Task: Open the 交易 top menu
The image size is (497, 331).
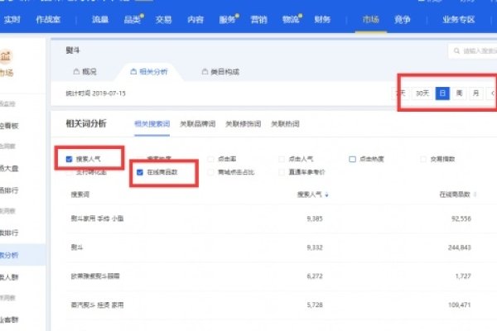Action: coord(163,20)
